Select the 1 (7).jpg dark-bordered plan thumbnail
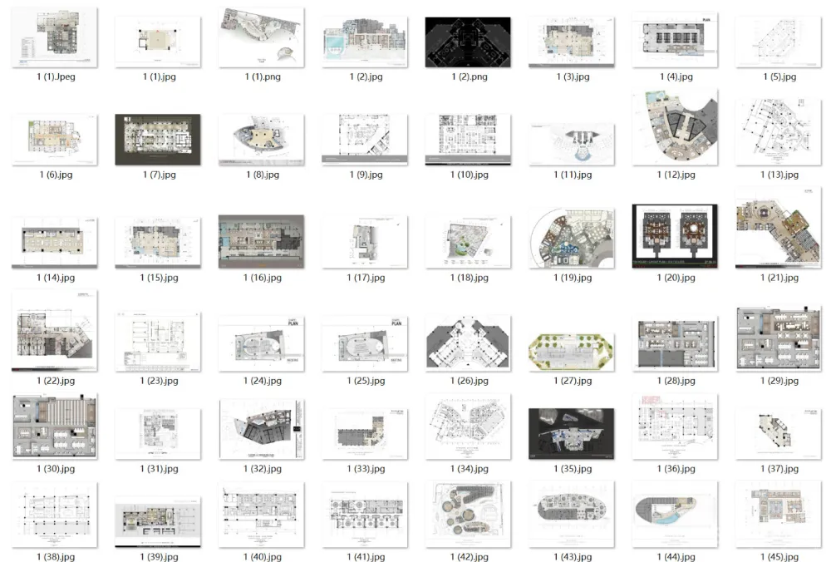831x562 pixels. click(159, 140)
